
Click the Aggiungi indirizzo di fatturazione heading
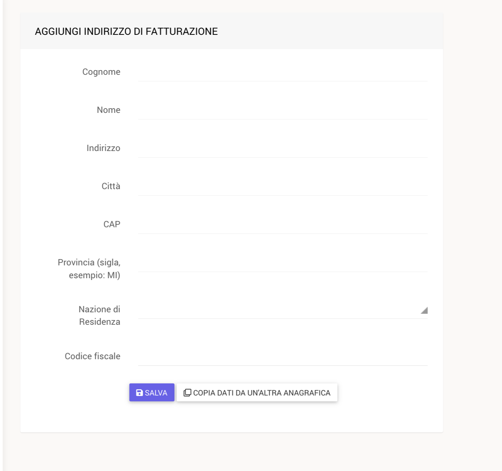(126, 32)
